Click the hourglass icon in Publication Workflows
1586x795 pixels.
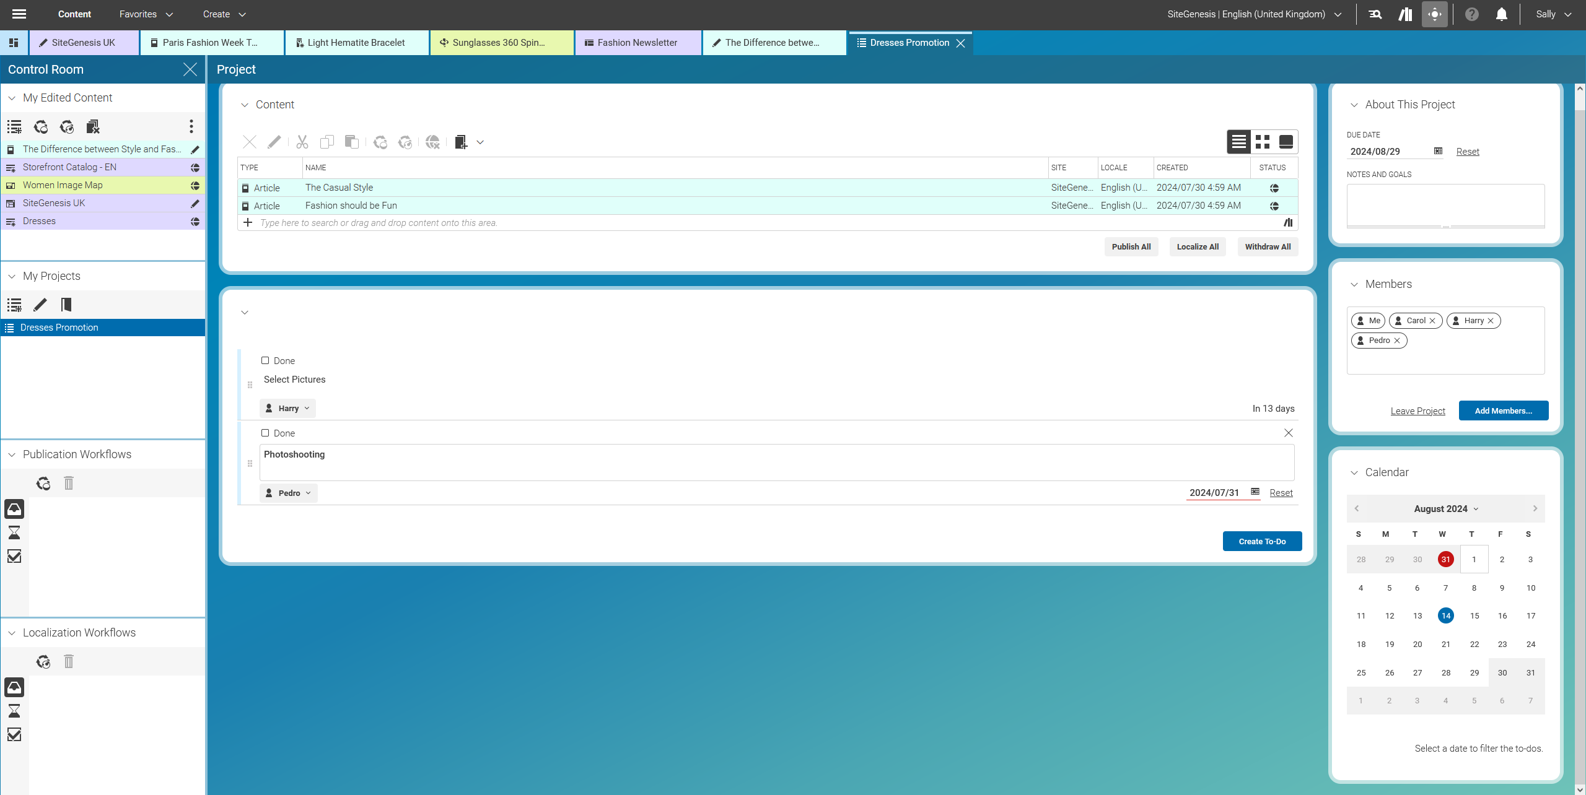pyautogui.click(x=14, y=532)
